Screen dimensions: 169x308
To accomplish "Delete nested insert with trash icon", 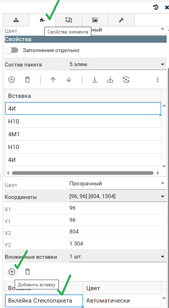I will 27,272.
